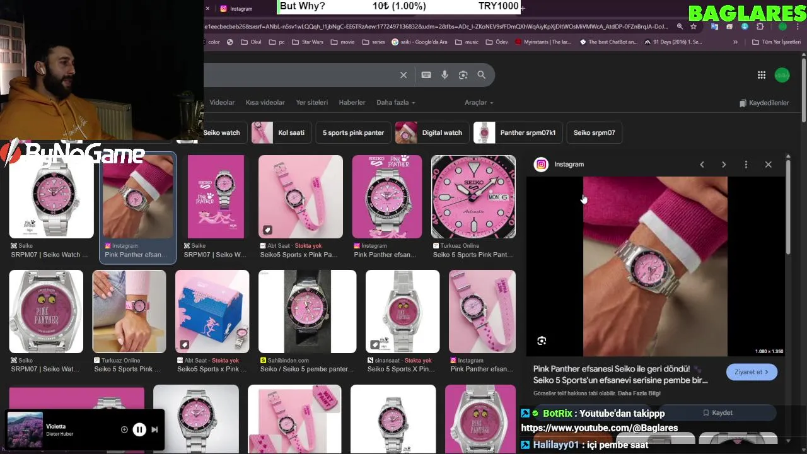Save the image with Kaydet button
Image resolution: width=807 pixels, height=454 pixels.
coord(717,412)
